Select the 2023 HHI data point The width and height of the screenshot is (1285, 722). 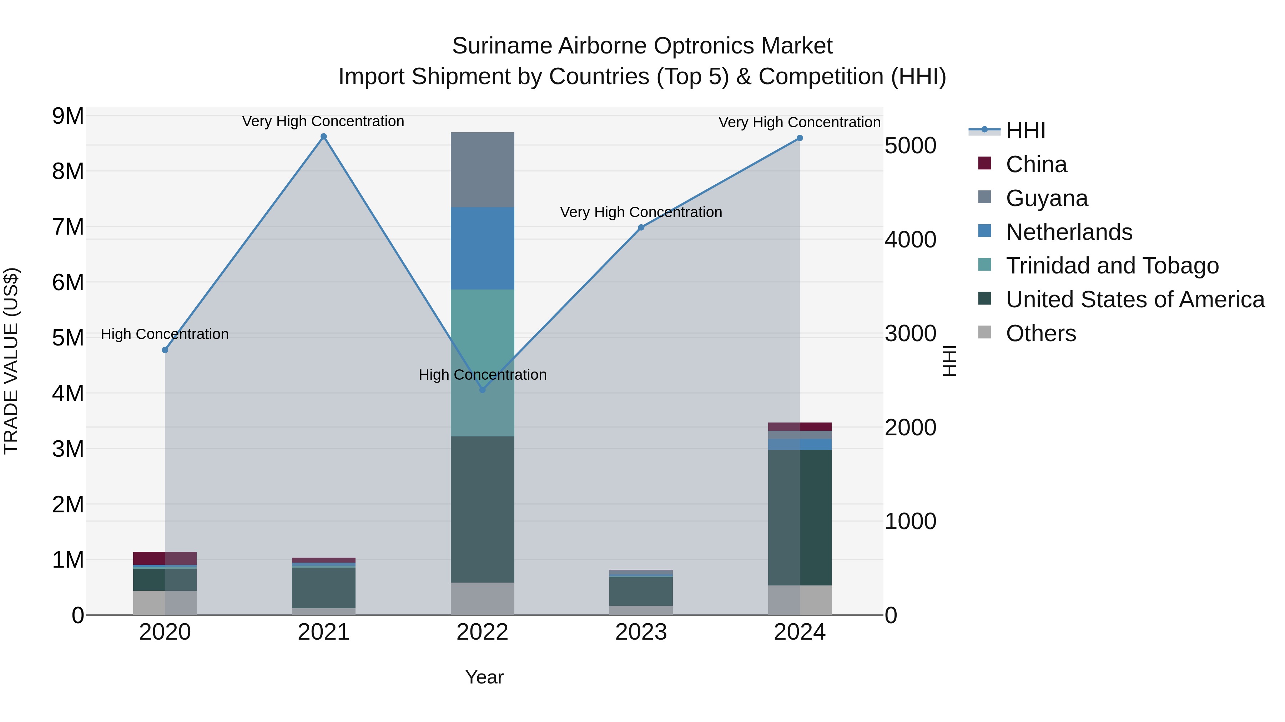(x=641, y=228)
